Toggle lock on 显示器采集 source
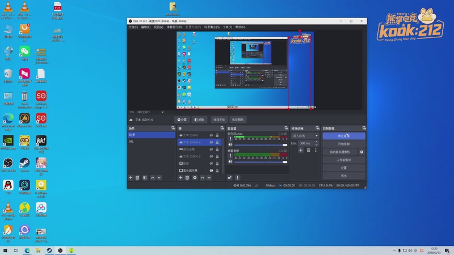The height and width of the screenshot is (255, 454). pyautogui.click(x=217, y=171)
